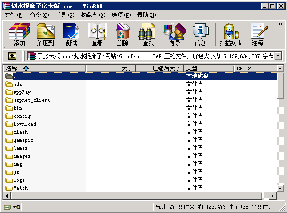Expand the archive path dropdown arrow
This screenshot has height=213, width=287.
278,56
